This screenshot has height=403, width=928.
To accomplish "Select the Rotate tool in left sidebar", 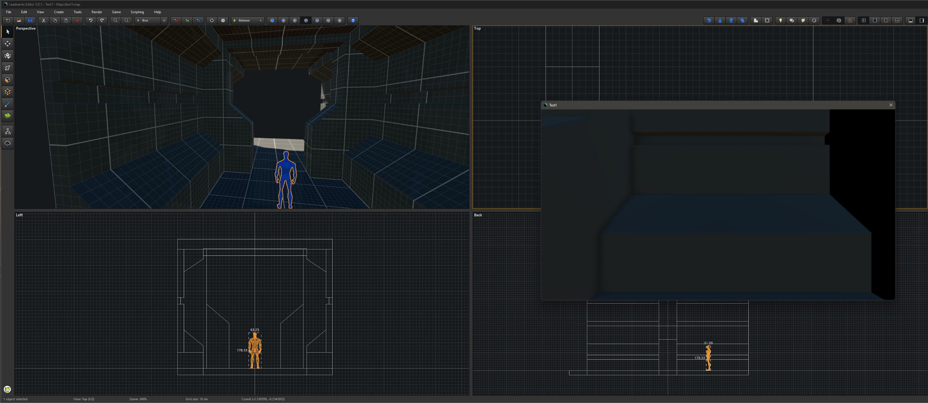I will pyautogui.click(x=7, y=56).
